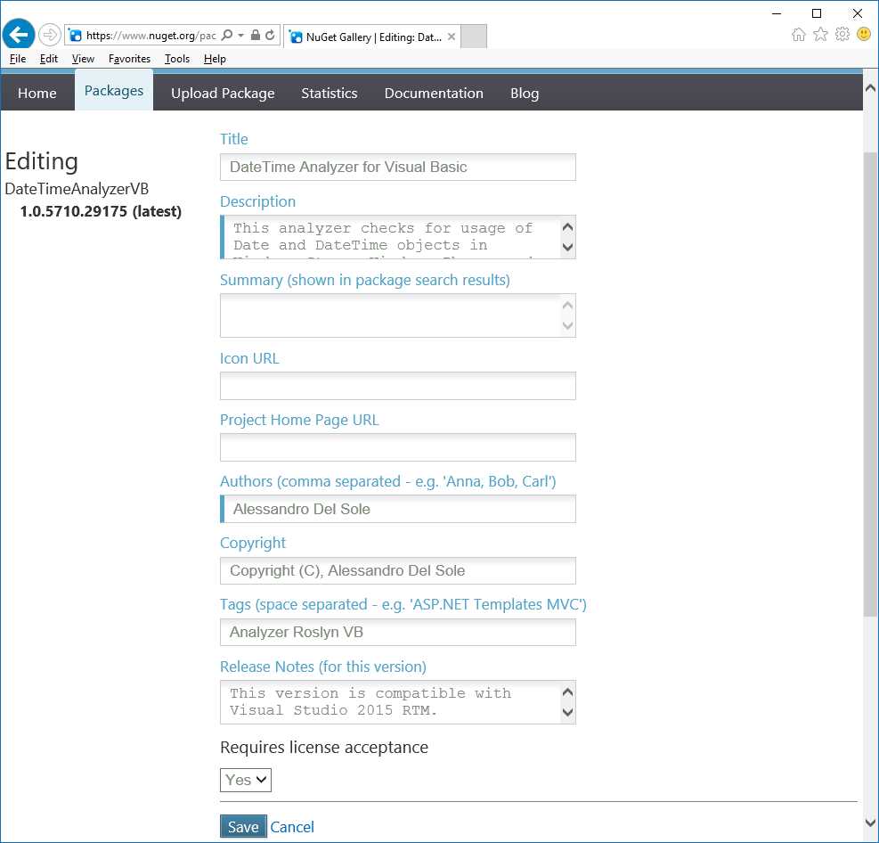Click the Authors input field
The height and width of the screenshot is (843, 879).
coord(397,510)
